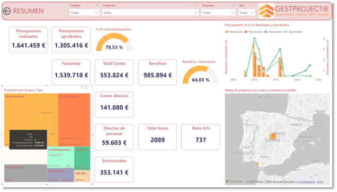Viewport: 337px width, 192px height.
Task: Click the Proyectos por Grupo y Tipo title
Action: coord(23,90)
